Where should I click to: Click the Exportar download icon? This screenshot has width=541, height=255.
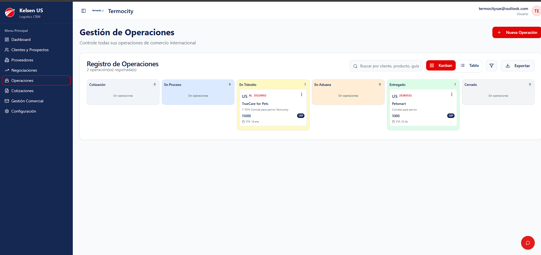point(508,66)
